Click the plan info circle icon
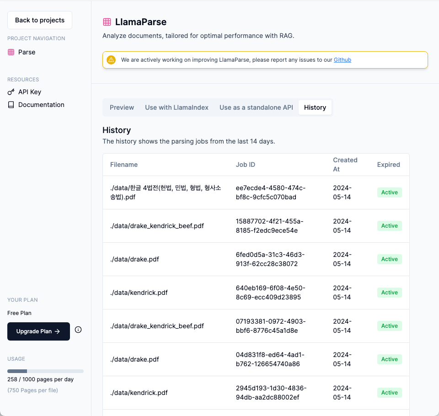 tap(78, 330)
